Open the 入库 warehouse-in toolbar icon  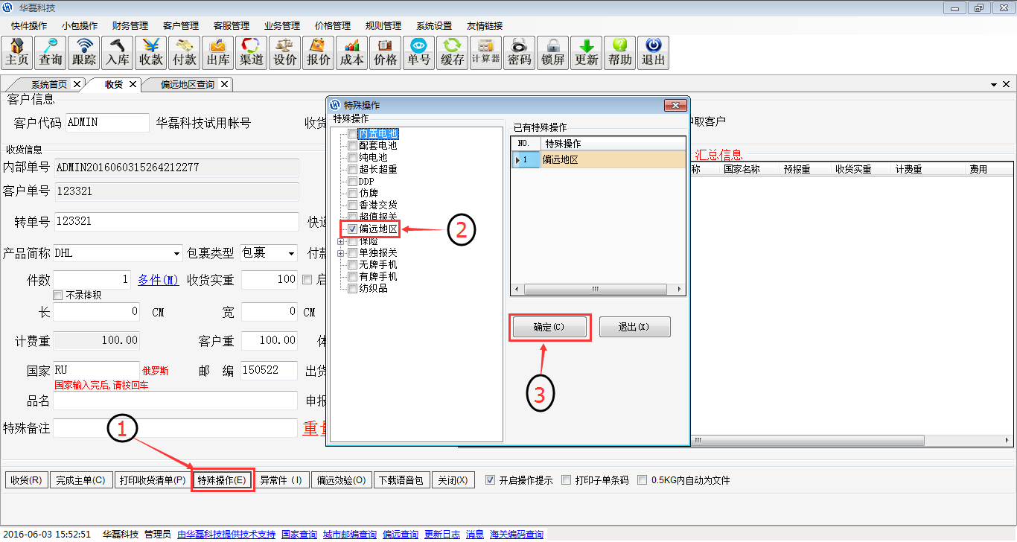pos(118,53)
